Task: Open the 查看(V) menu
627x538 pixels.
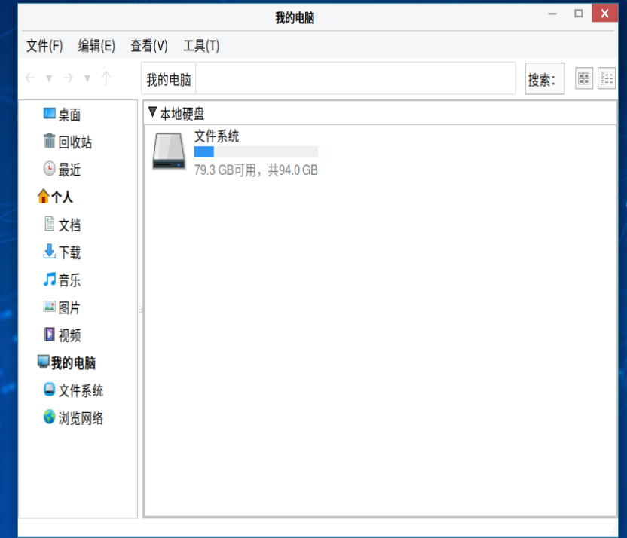Action: pyautogui.click(x=148, y=46)
